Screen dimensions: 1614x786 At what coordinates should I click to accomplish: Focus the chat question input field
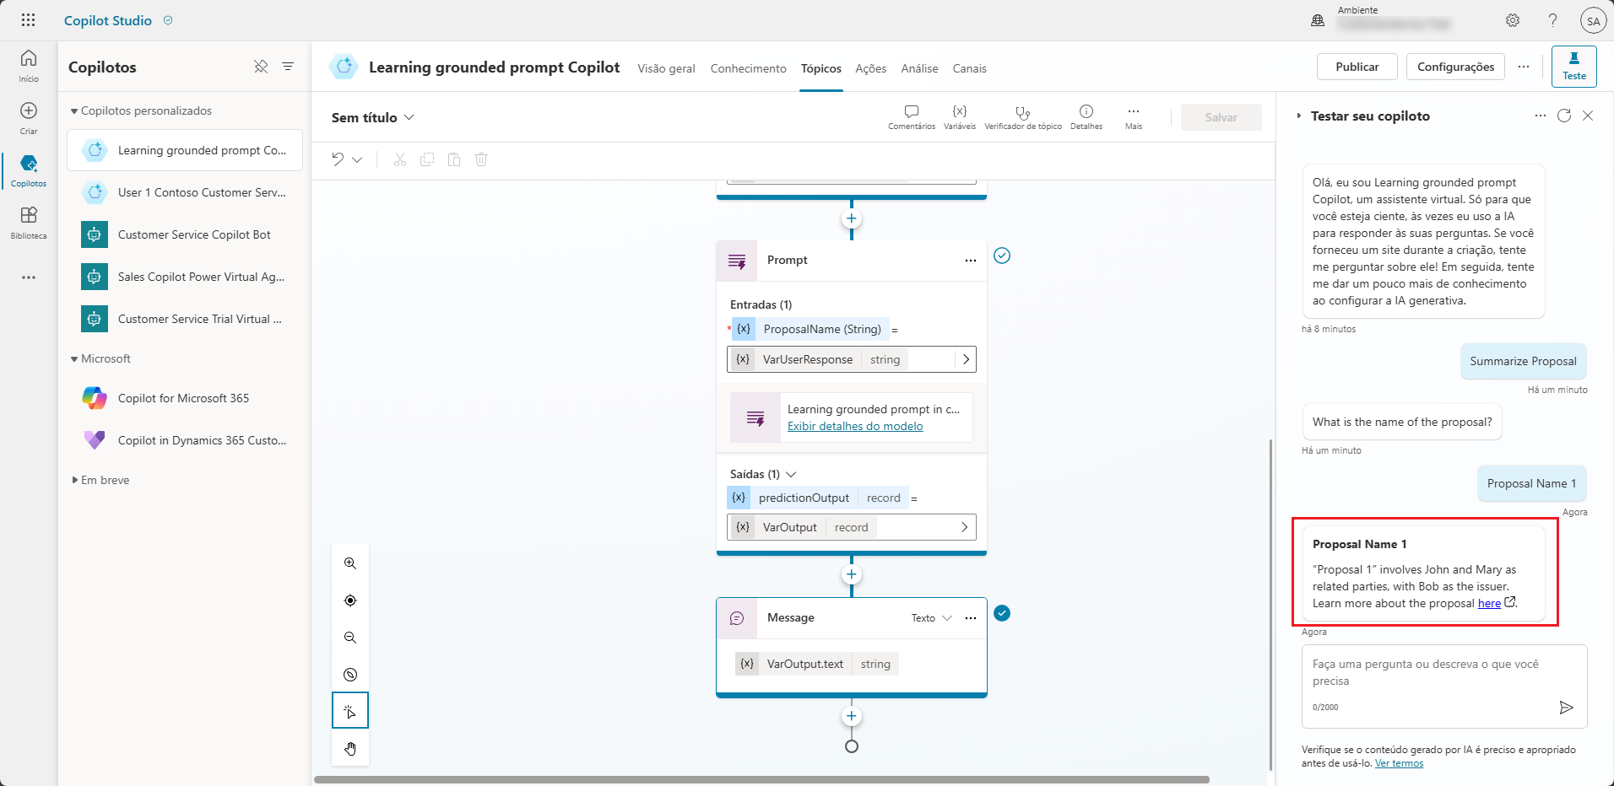pos(1443,686)
